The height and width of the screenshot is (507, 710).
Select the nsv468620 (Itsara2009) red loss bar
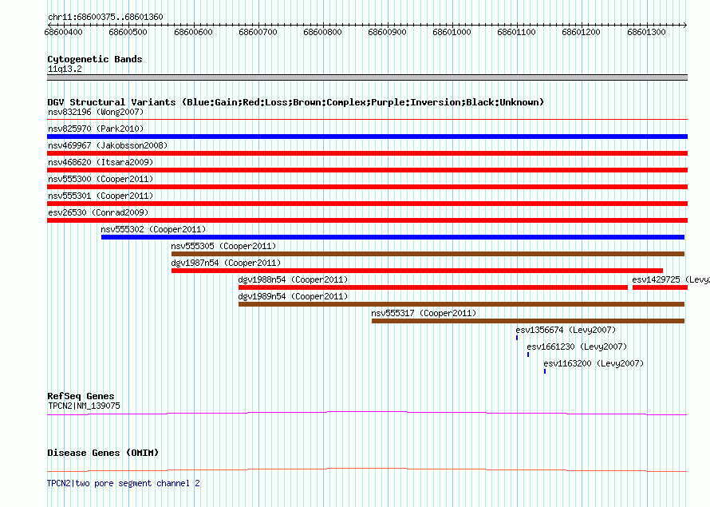[x=367, y=170]
